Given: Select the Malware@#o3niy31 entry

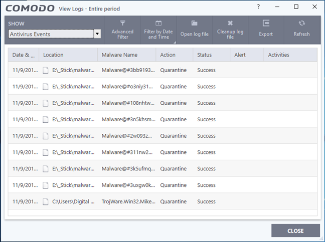Looking at the screenshot, I should 162,86.
